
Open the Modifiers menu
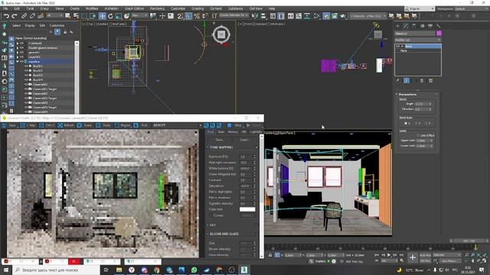click(x=92, y=8)
